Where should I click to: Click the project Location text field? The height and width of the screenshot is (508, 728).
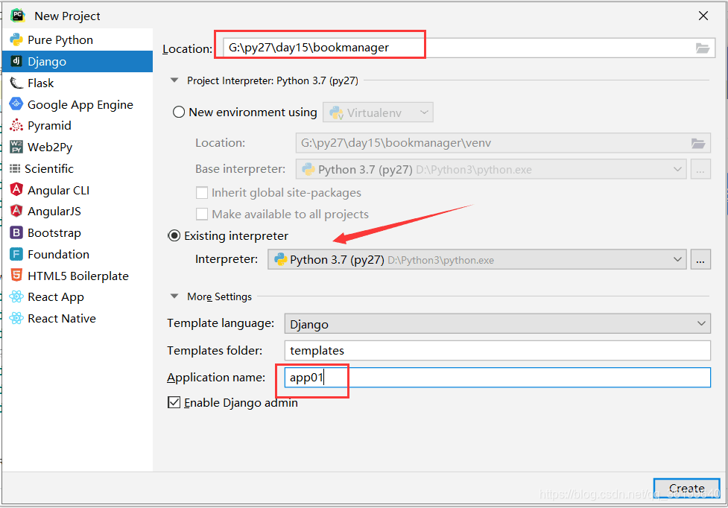coord(469,48)
